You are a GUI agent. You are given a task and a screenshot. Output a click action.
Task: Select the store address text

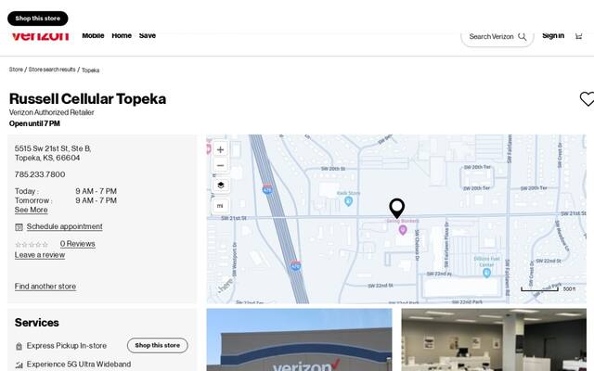pos(53,153)
